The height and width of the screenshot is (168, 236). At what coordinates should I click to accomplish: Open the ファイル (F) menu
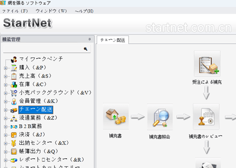(15, 11)
